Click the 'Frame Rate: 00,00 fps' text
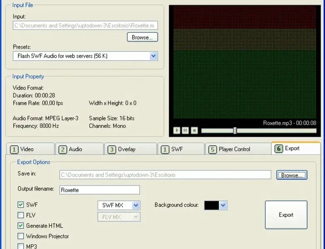Viewport: 325px width, 249px height. coord(38,103)
